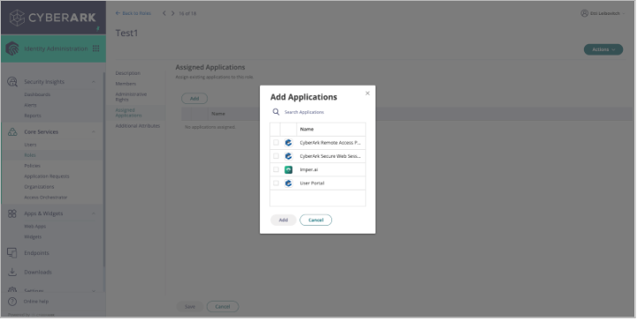Image resolution: width=637 pixels, height=321 pixels.
Task: Open Alerts in the sidebar
Action: pos(30,105)
